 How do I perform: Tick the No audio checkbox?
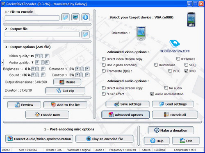166,88
